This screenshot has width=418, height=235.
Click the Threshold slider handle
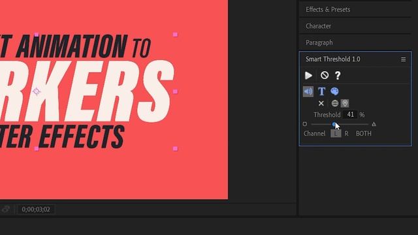coord(334,124)
